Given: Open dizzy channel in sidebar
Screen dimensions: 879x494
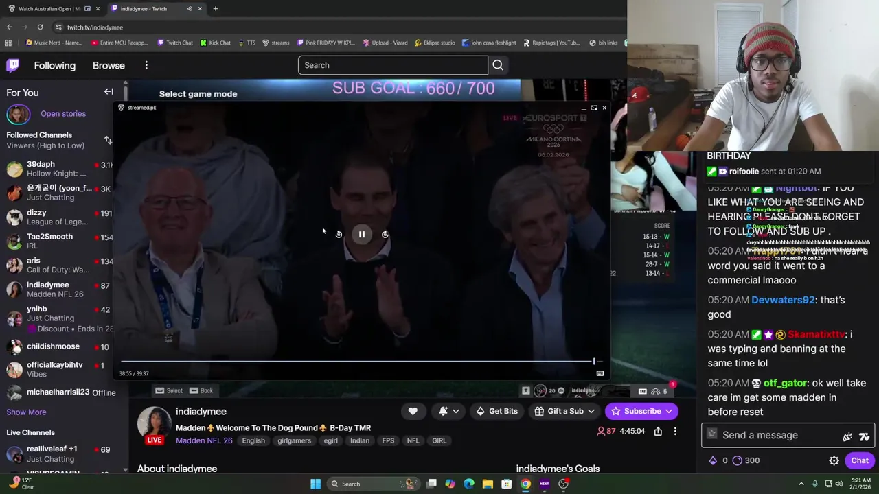Looking at the screenshot, I should point(60,217).
